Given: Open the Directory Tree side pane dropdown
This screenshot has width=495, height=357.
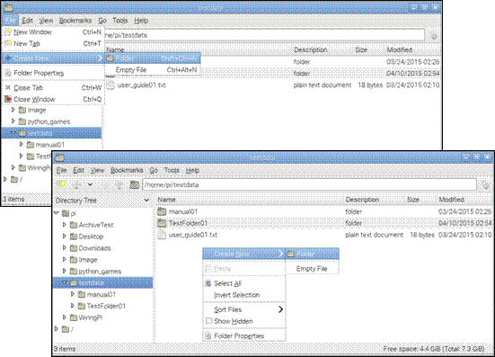Looking at the screenshot, I should [x=146, y=200].
